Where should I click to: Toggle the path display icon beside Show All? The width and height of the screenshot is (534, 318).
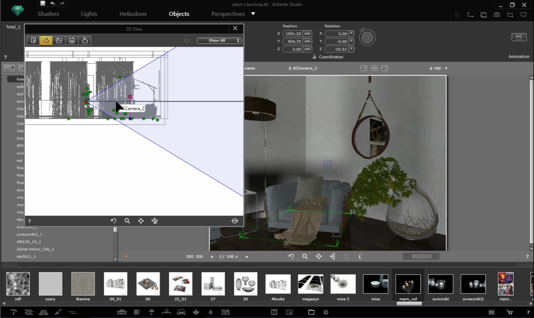tap(187, 40)
